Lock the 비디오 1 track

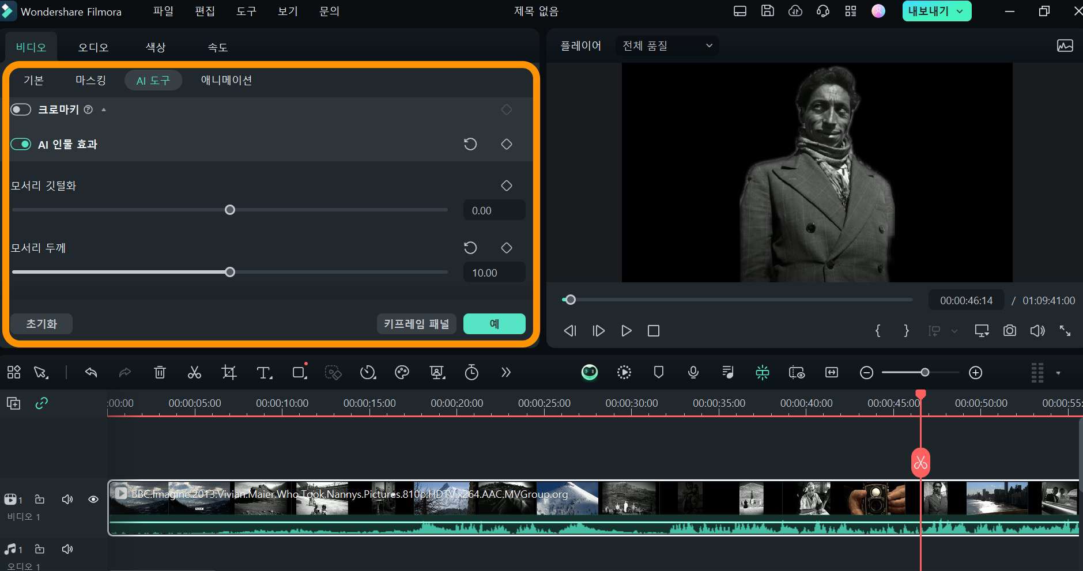39,499
